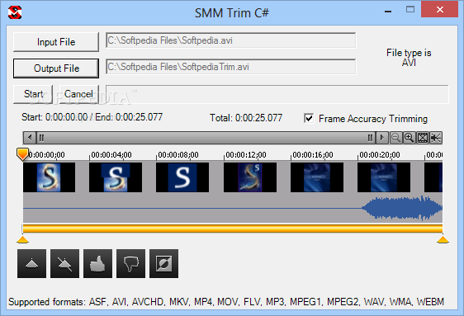Click the audio waveform burst near the end
464x316 pixels.
point(402,208)
